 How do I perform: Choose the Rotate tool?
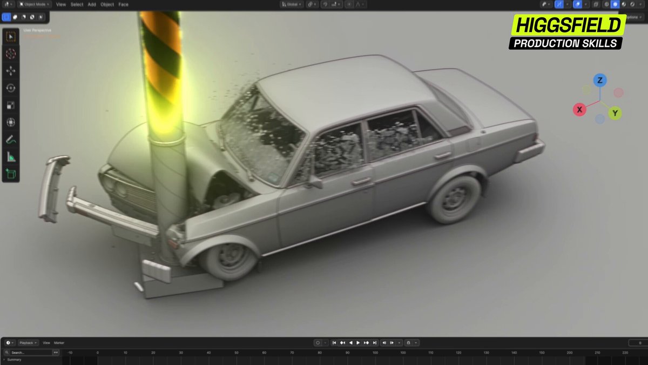[x=11, y=88]
